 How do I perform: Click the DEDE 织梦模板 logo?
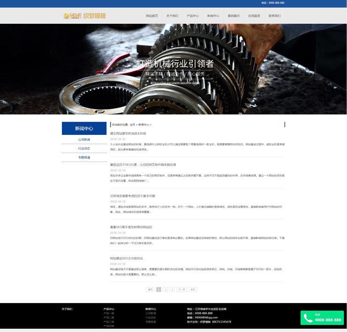pos(85,16)
